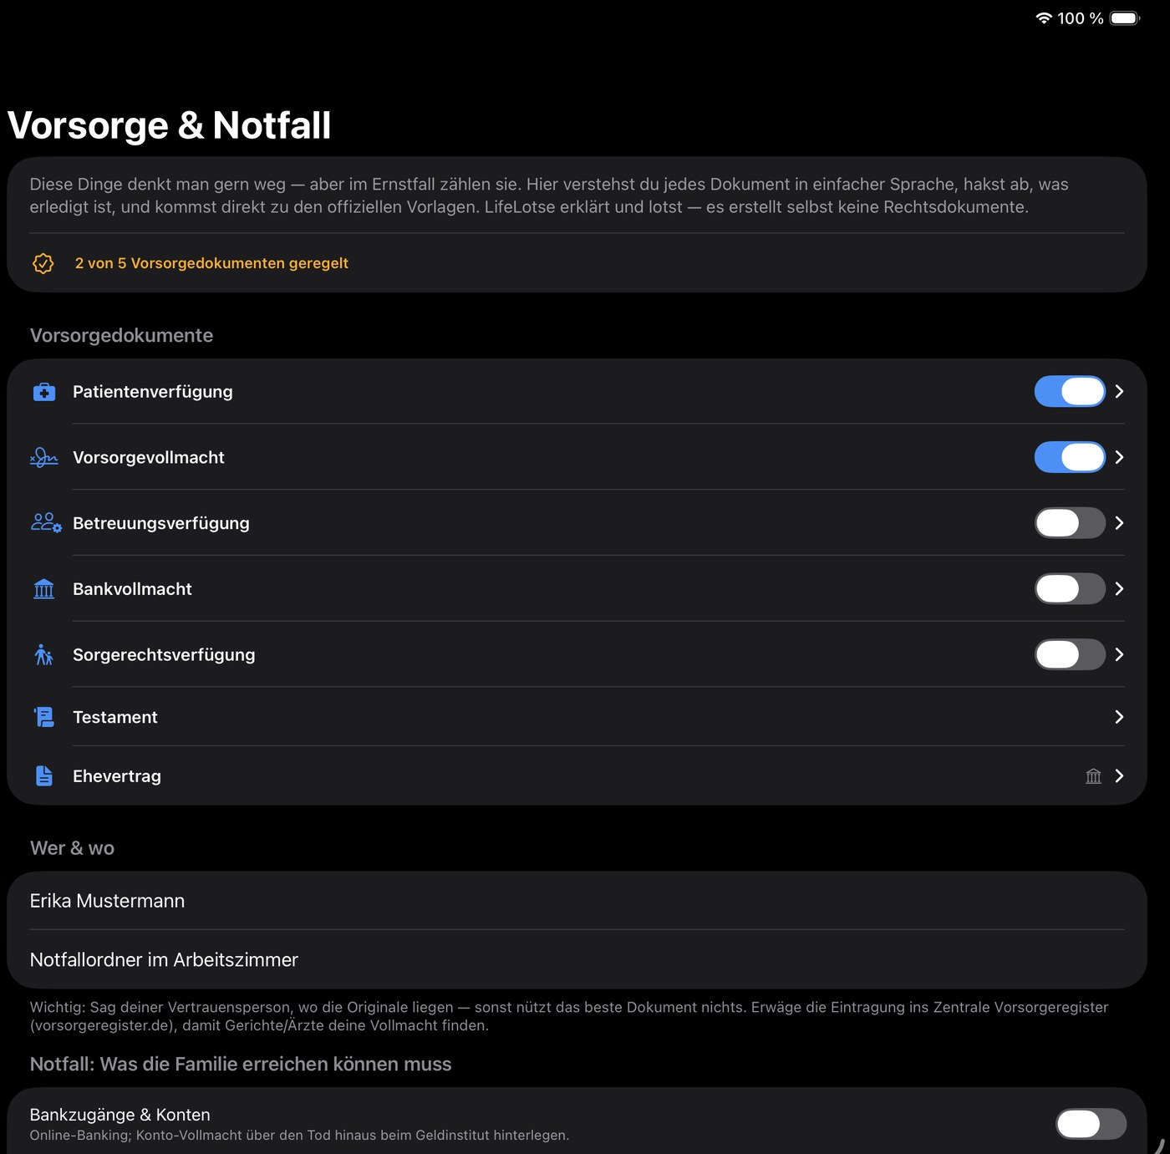The image size is (1170, 1154).
Task: Open Vorsorgevollmacht details via chevron
Action: pos(1119,457)
